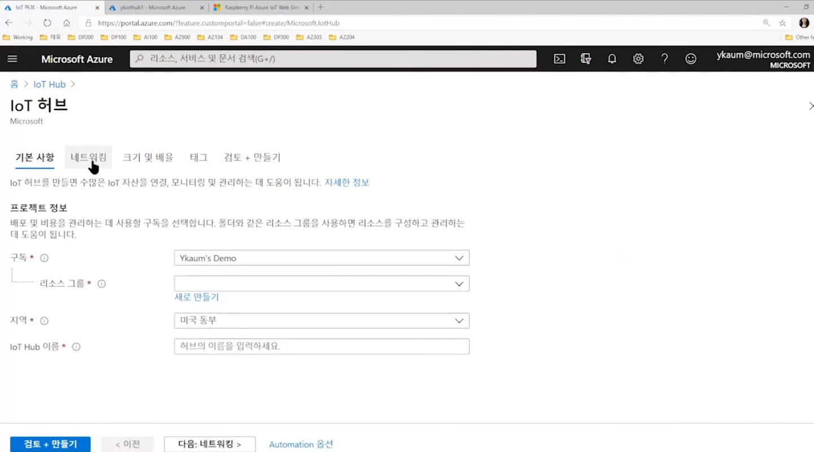Open the AZ104 bookmark folder

210,37
